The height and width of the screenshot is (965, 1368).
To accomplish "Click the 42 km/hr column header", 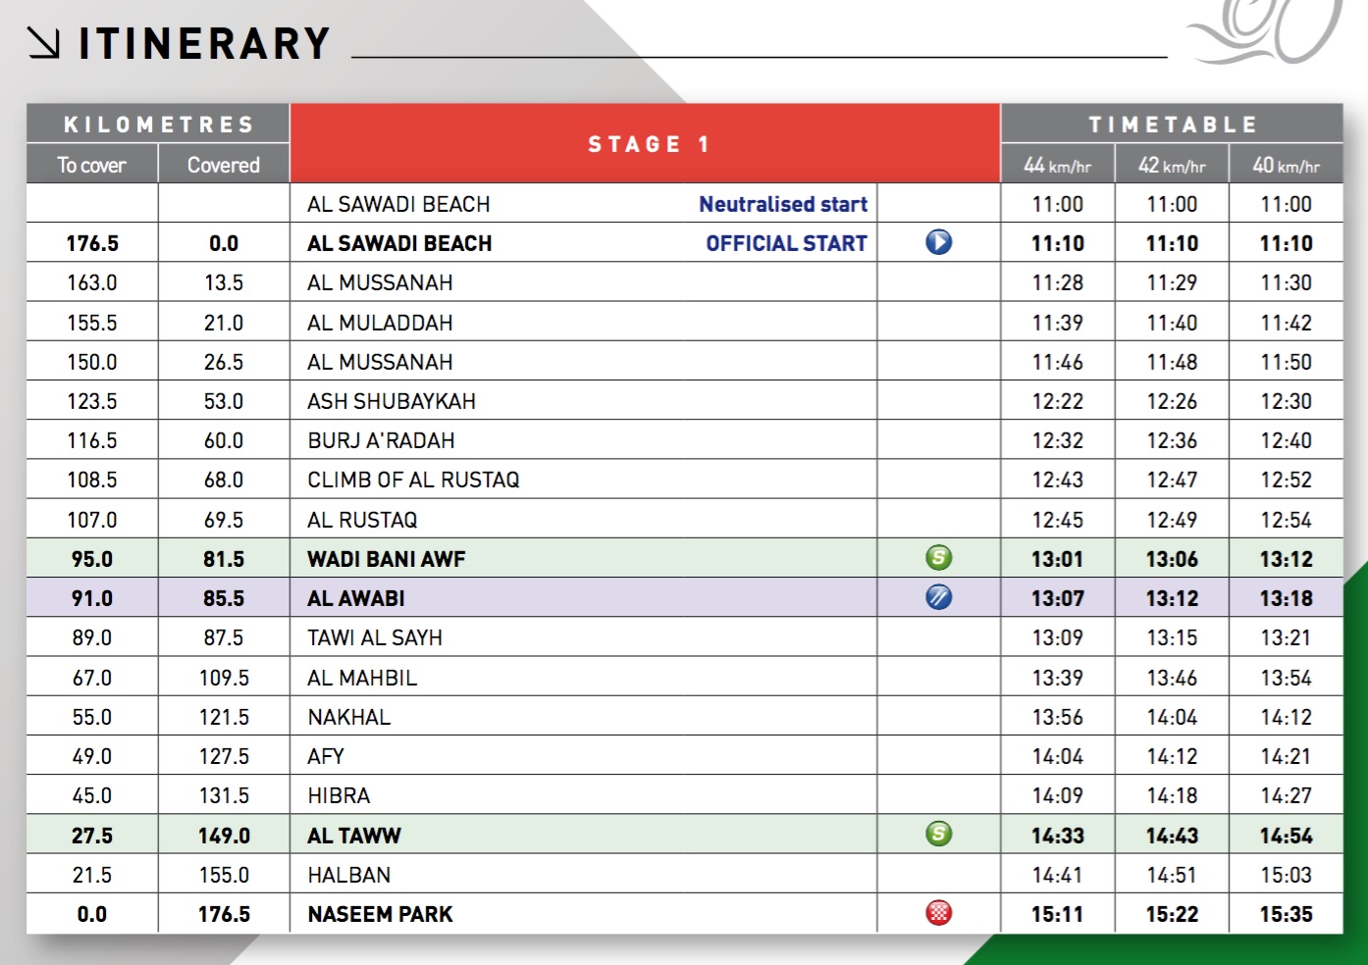I will click(1172, 166).
